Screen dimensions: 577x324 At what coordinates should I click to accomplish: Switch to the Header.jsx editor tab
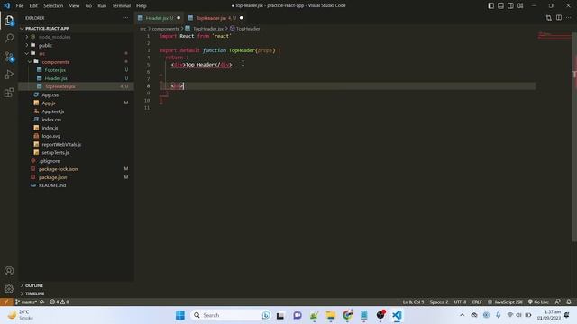(x=159, y=18)
